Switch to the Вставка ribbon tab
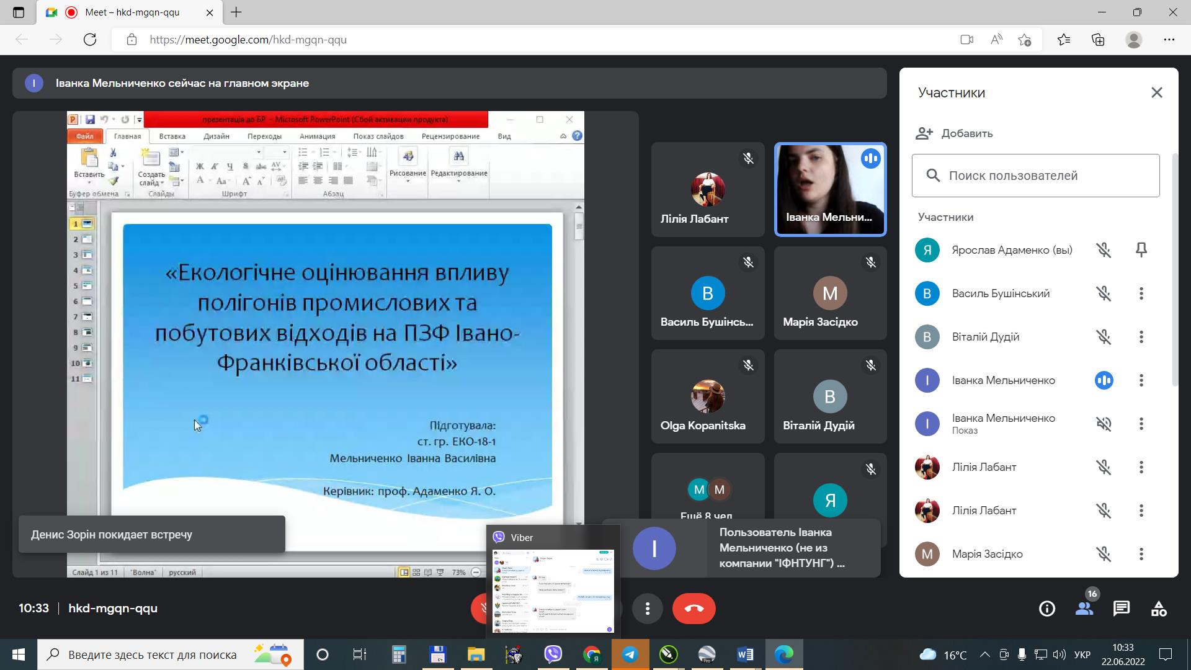This screenshot has height=670, width=1191. point(173,136)
